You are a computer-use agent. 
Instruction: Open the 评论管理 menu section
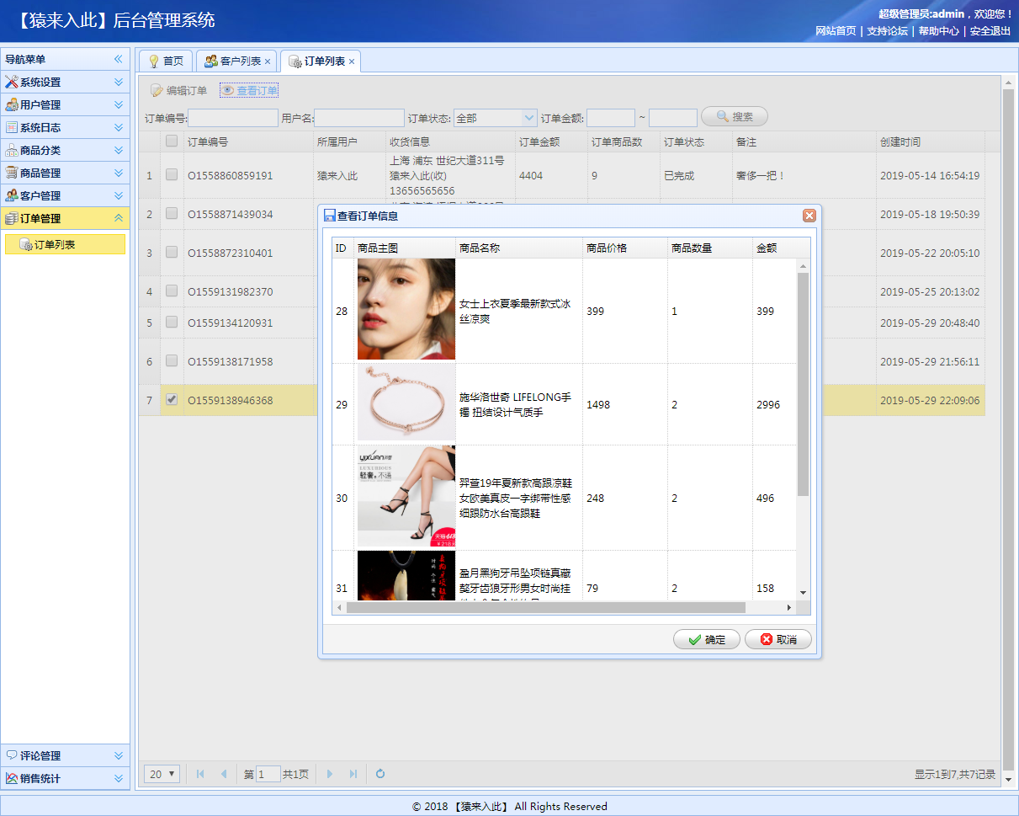[65, 756]
